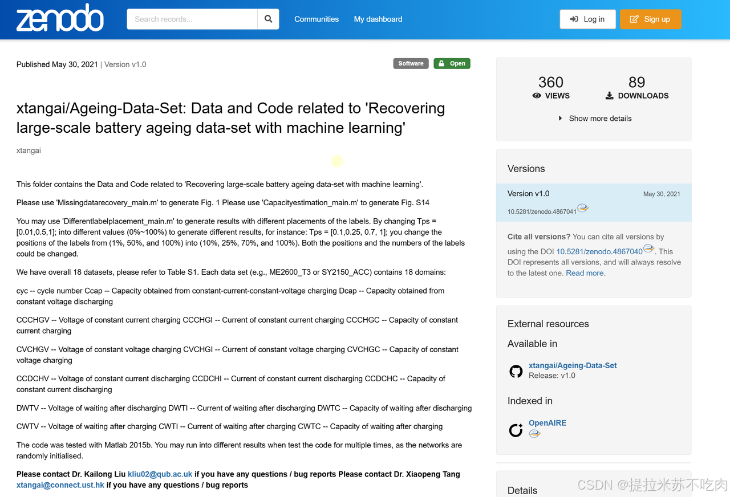Click the 'Available in' label
Image resolution: width=730 pixels, height=497 pixels.
click(533, 344)
